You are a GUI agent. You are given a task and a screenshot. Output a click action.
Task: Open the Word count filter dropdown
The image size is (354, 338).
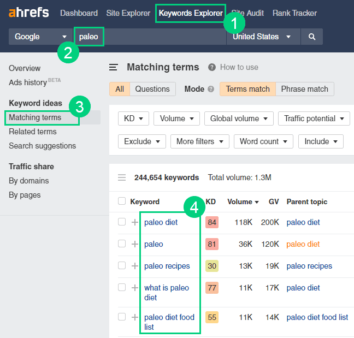pos(263,141)
